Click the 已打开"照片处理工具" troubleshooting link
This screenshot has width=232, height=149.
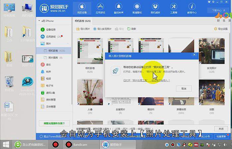point(146,80)
